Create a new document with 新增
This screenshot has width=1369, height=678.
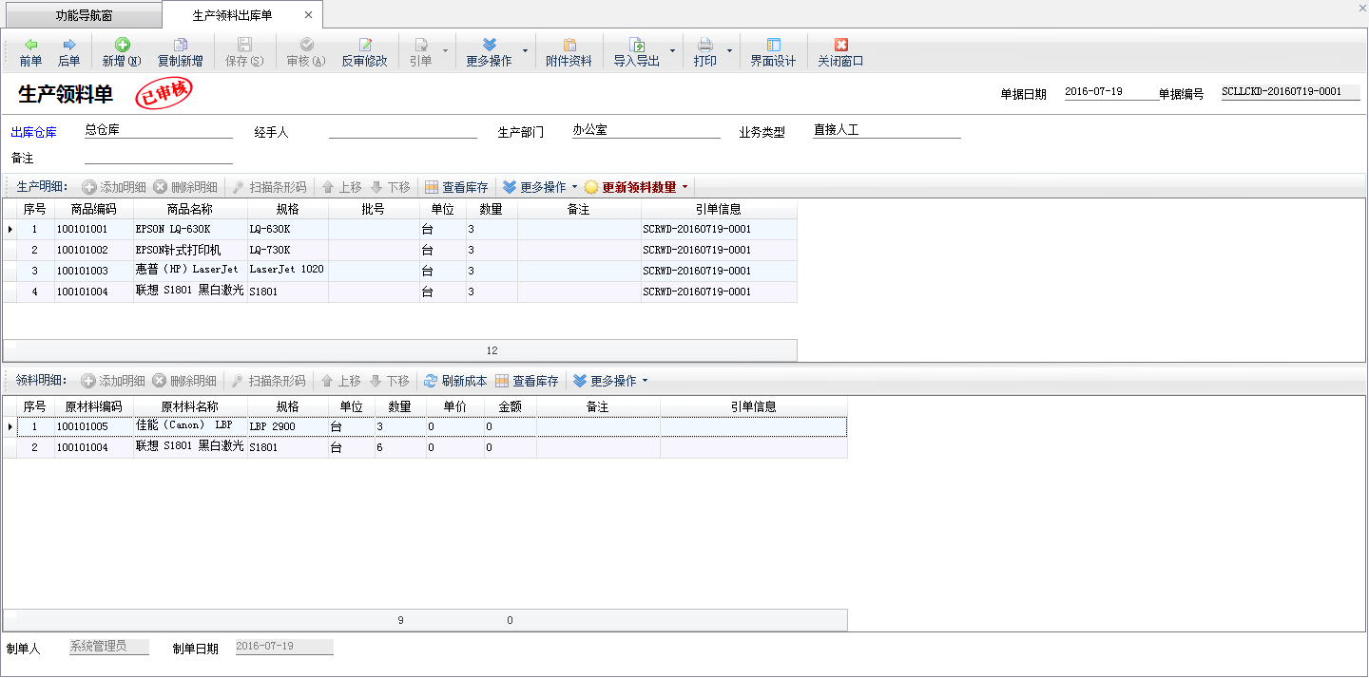[122, 52]
